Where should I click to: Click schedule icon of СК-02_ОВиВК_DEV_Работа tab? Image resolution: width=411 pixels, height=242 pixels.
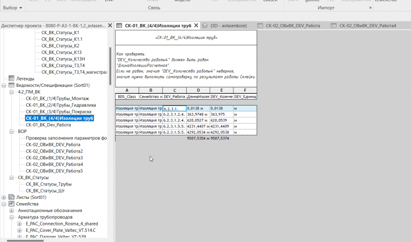[260, 26]
